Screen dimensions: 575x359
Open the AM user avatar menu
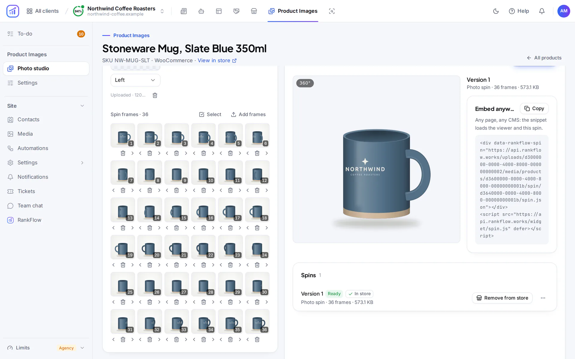tap(564, 11)
